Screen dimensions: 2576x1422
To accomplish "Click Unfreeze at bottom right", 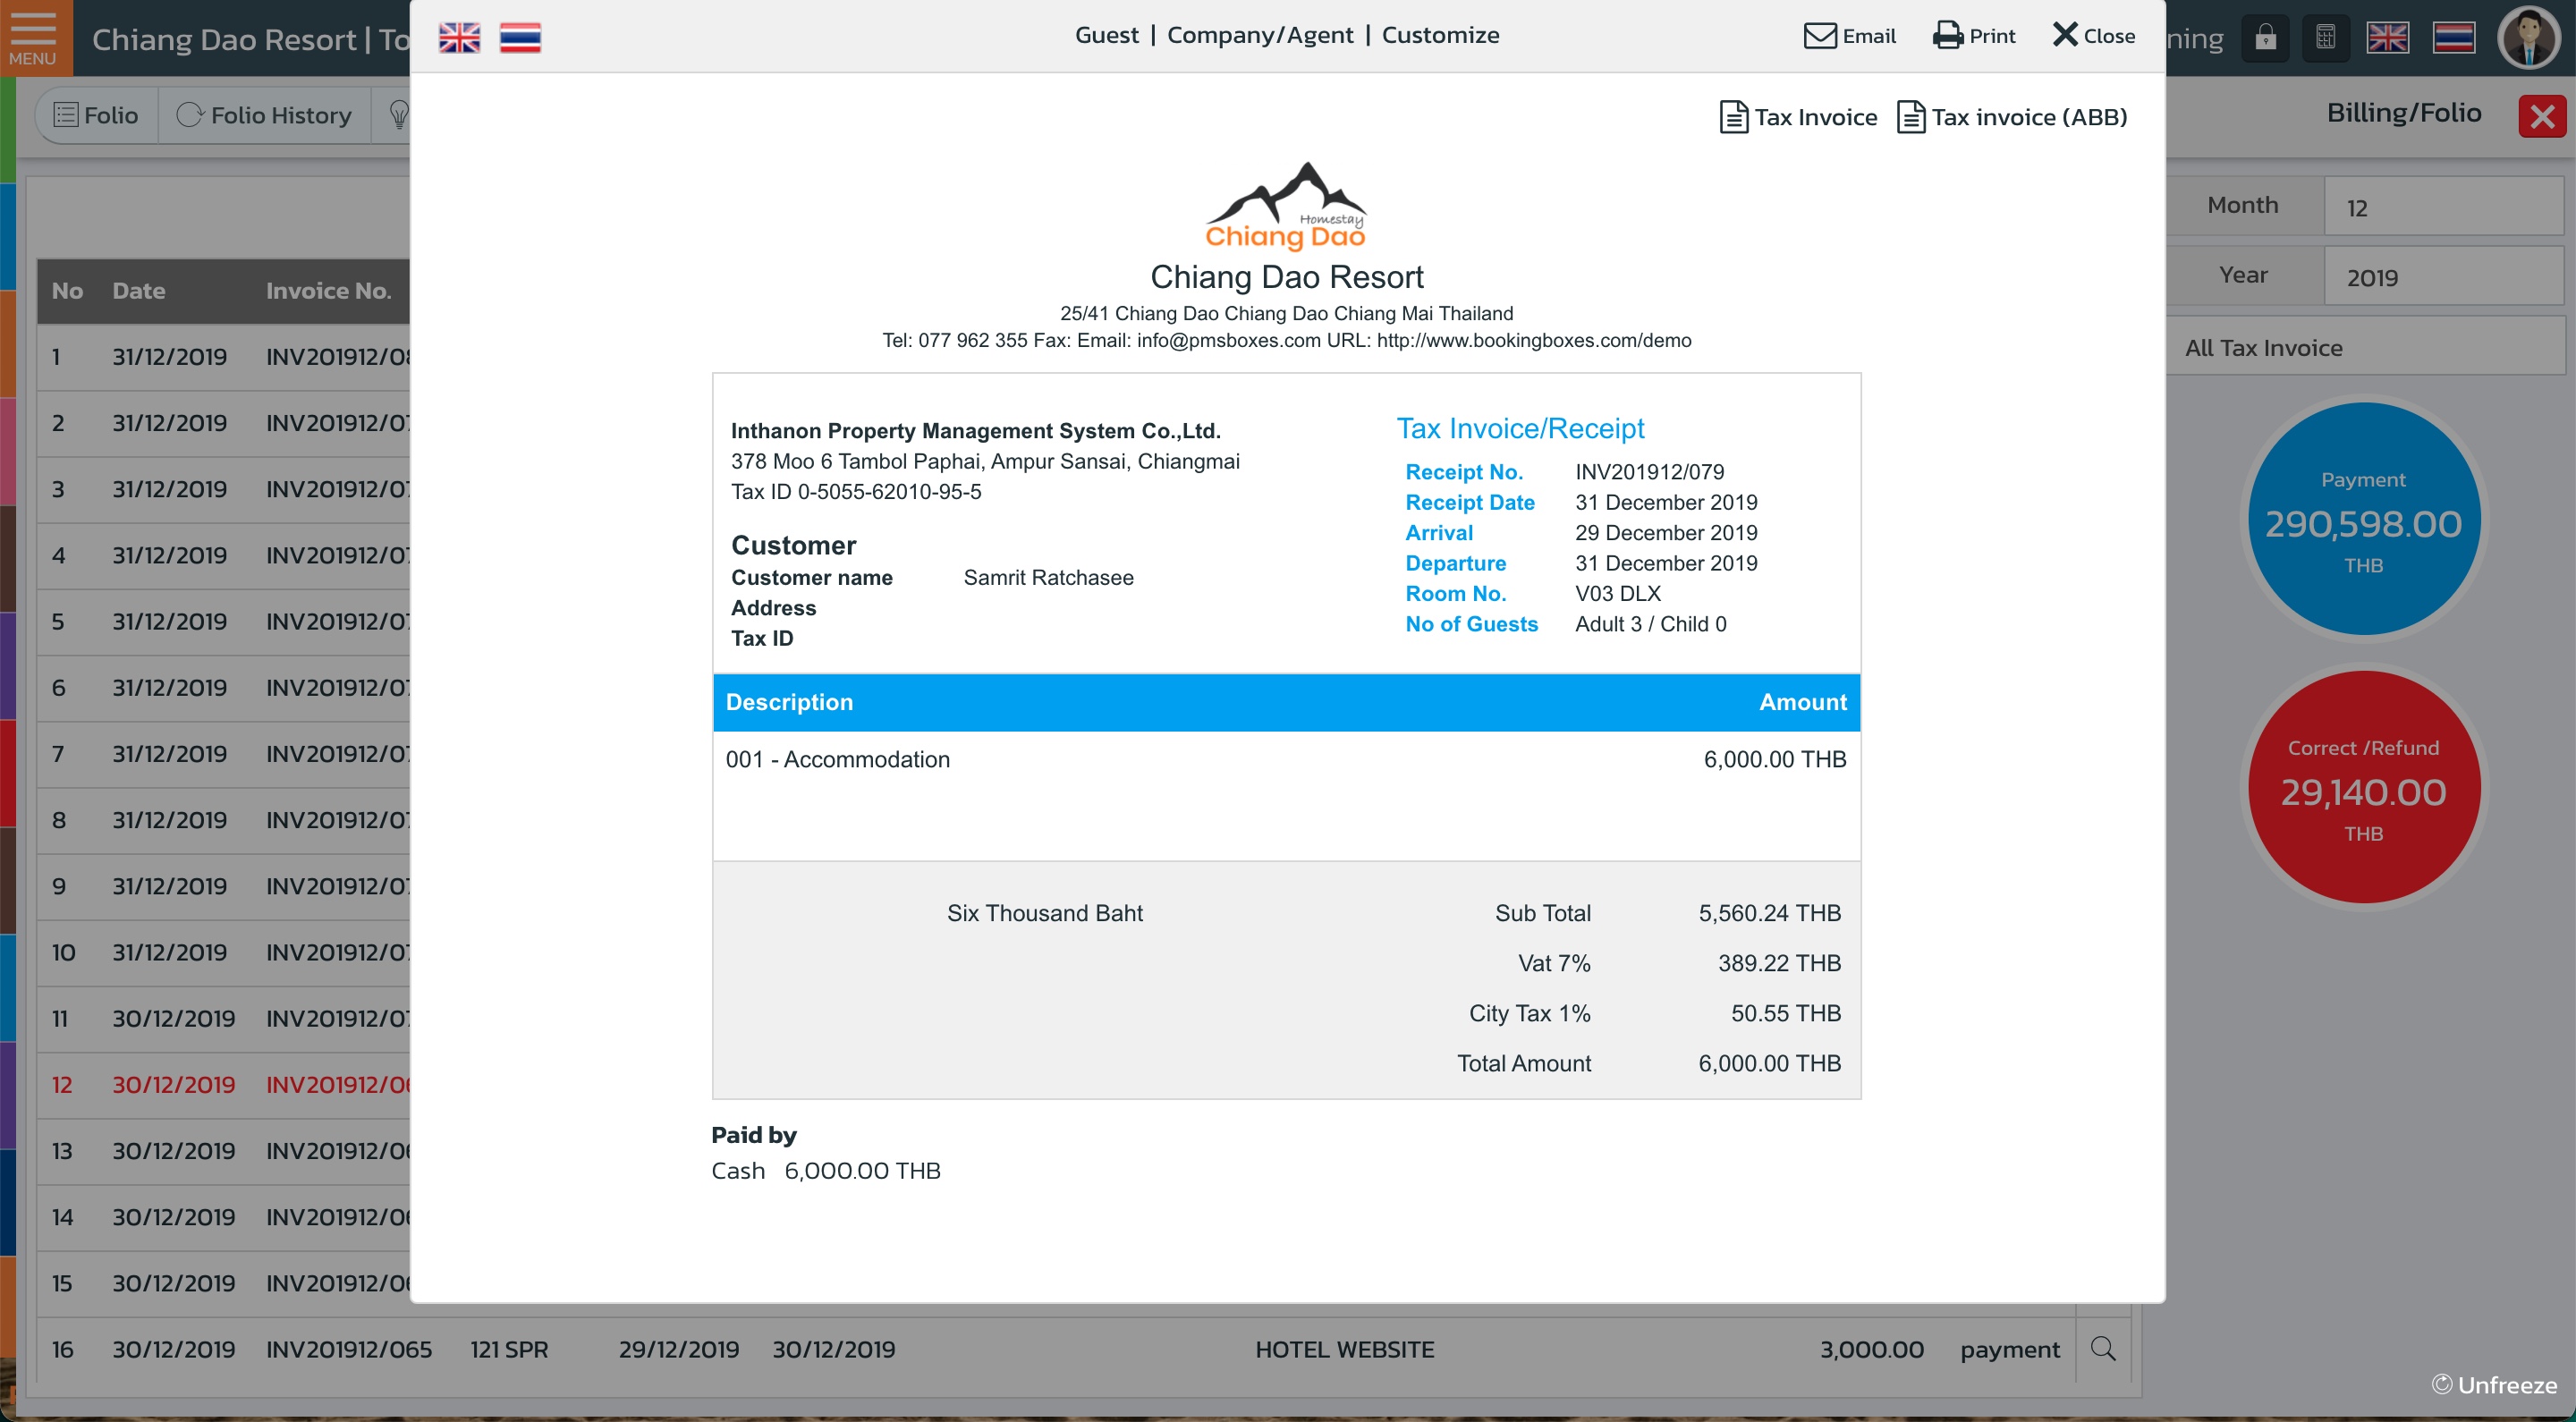I will 2495,1385.
